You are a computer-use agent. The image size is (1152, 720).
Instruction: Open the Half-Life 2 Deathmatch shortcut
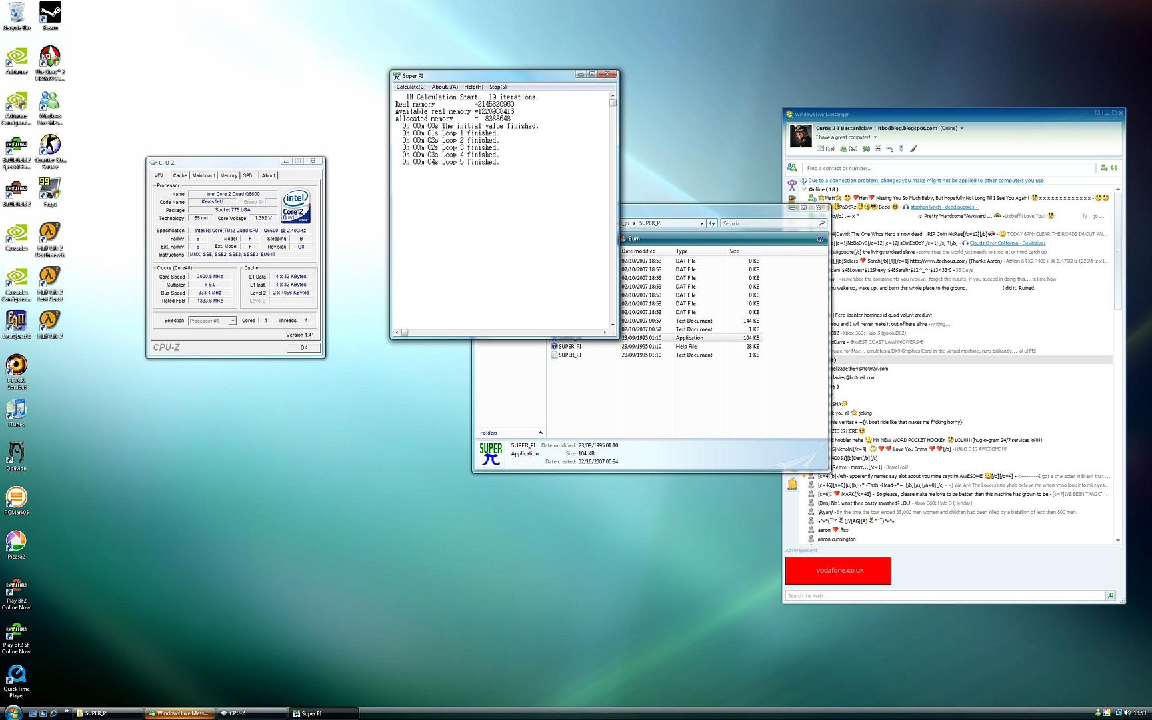coord(50,240)
